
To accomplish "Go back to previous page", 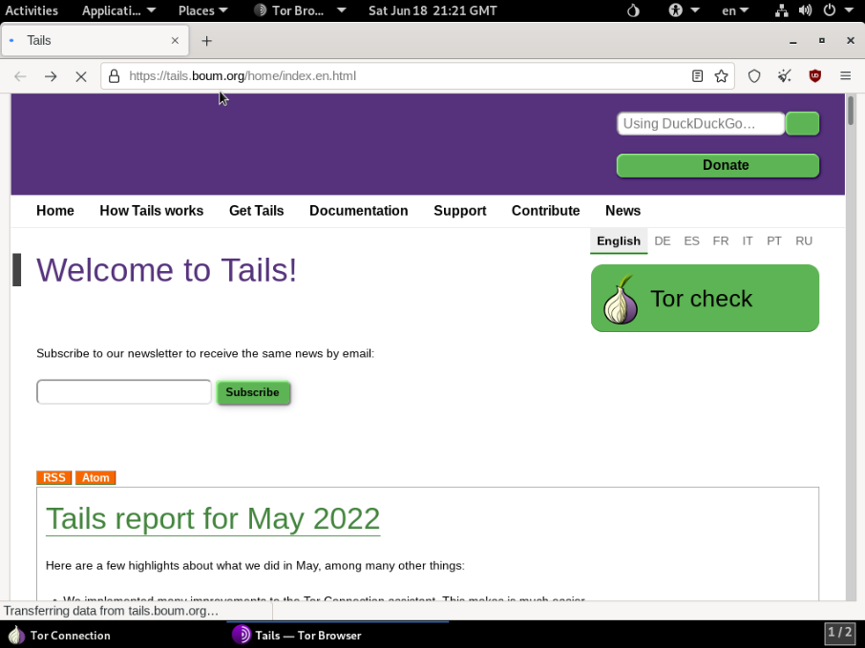I will [20, 76].
